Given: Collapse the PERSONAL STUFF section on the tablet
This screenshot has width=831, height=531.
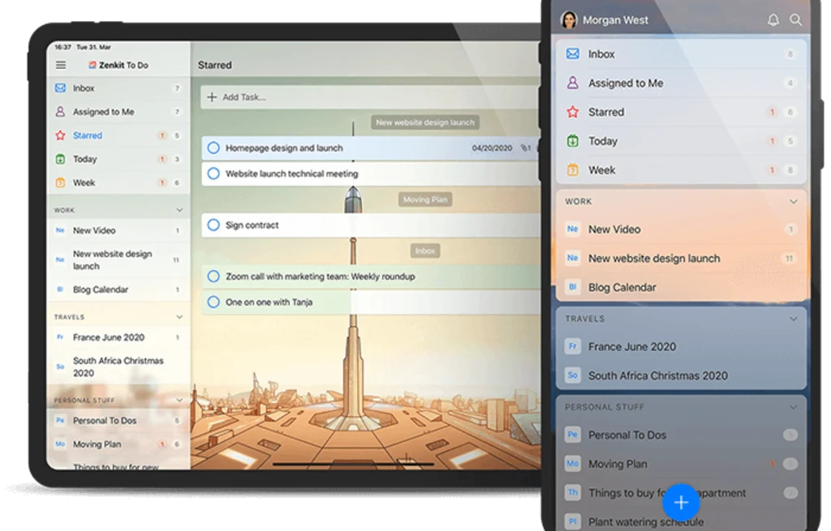Looking at the screenshot, I should point(179,400).
